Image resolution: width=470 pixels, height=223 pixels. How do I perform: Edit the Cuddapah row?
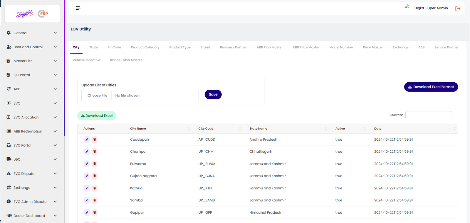point(87,139)
